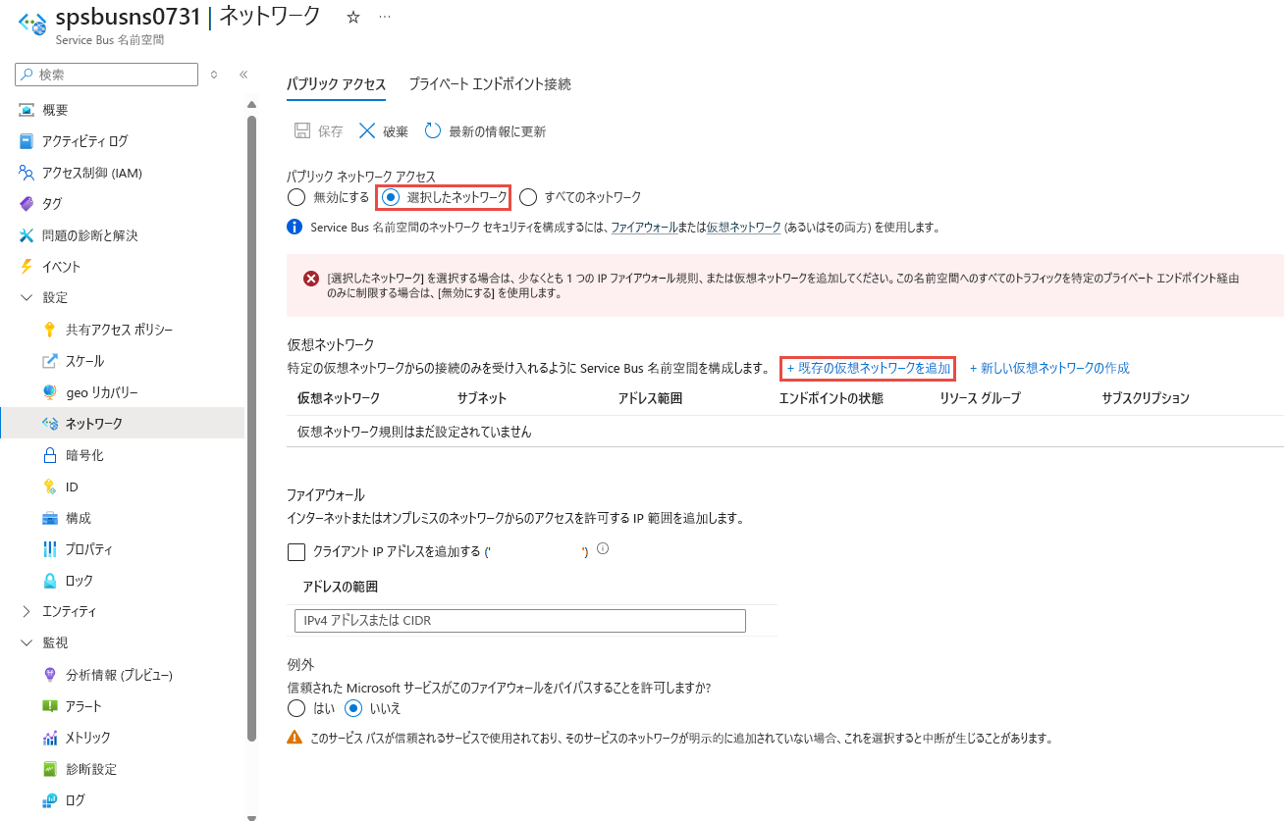The height and width of the screenshot is (821, 1287).
Task: Click the 共有アクセス ポリシー key icon
Action: tap(50, 330)
